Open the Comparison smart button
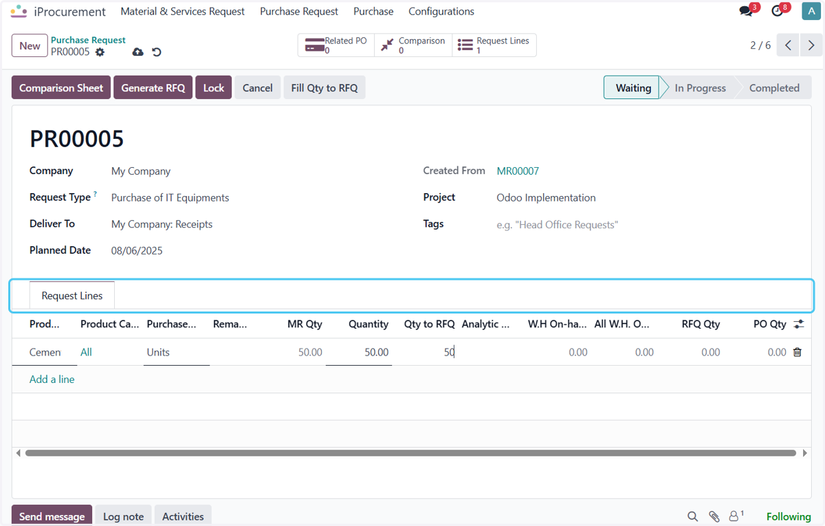The height and width of the screenshot is (526, 825). 413,45
